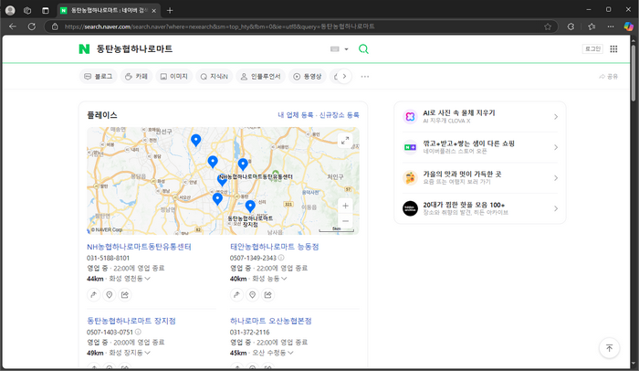Image resolution: width=639 pixels, height=371 pixels.
Task: Open Copilot icon in browser toolbar
Action: [629, 26]
